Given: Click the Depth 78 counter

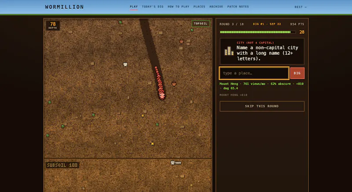Looking at the screenshot, I should [x=53, y=25].
